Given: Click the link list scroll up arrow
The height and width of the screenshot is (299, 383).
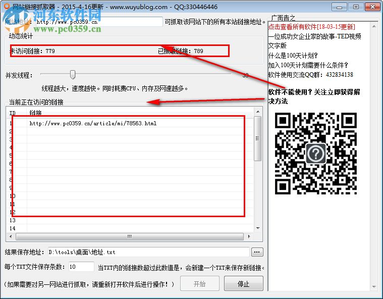Looking at the screenshot, I should (258, 112).
